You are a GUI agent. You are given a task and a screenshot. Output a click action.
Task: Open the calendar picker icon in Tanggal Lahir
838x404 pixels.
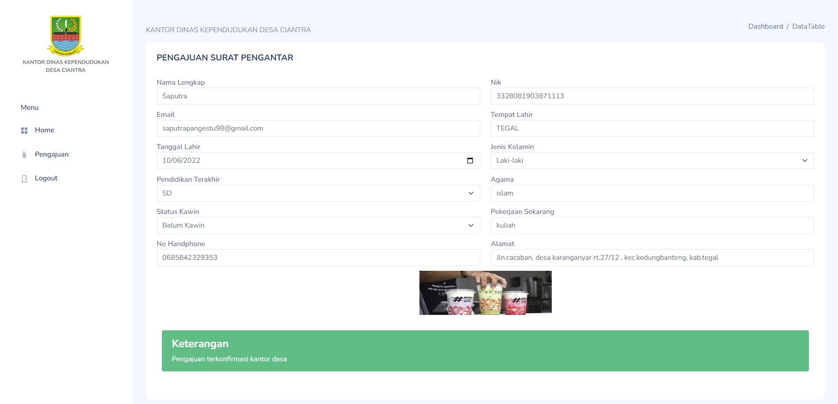(x=470, y=161)
